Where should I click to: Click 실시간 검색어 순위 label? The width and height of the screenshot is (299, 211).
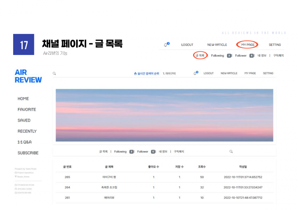click(148, 74)
